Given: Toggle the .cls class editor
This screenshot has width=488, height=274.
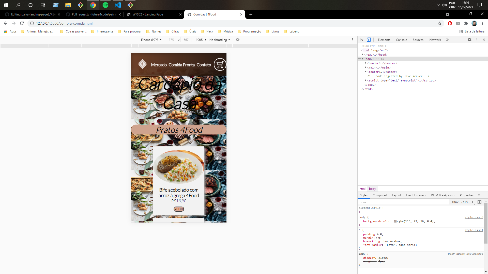Looking at the screenshot, I should coord(465,202).
